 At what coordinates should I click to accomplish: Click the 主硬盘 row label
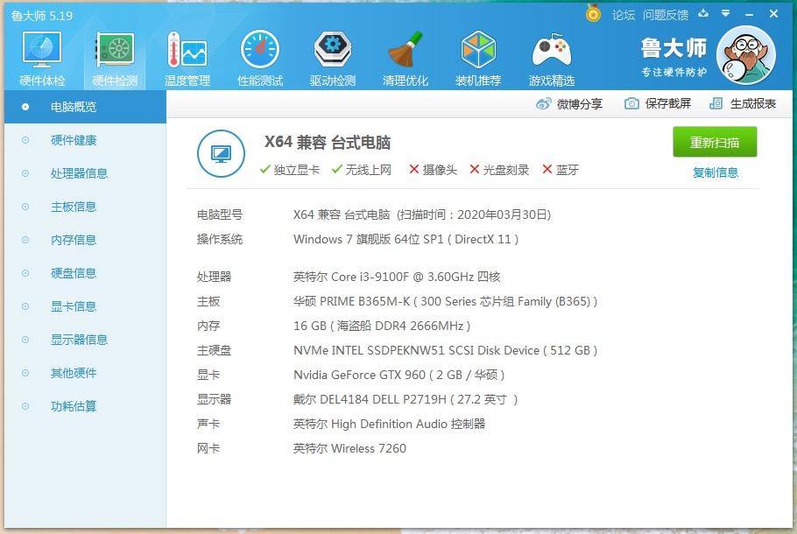(x=214, y=350)
